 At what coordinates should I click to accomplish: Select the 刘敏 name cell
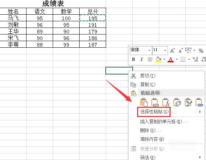[x=13, y=25]
